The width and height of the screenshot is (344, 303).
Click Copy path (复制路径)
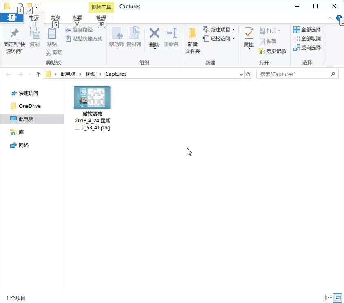click(x=79, y=30)
